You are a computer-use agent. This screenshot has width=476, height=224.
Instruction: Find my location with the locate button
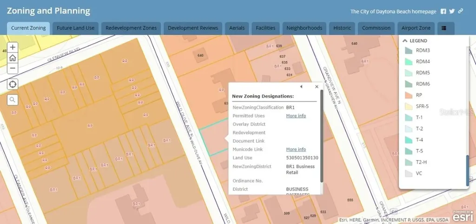tap(13, 84)
